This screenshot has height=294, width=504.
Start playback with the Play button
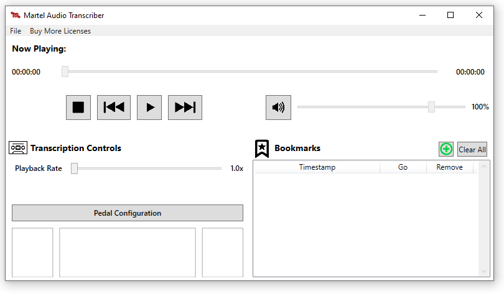[149, 108]
